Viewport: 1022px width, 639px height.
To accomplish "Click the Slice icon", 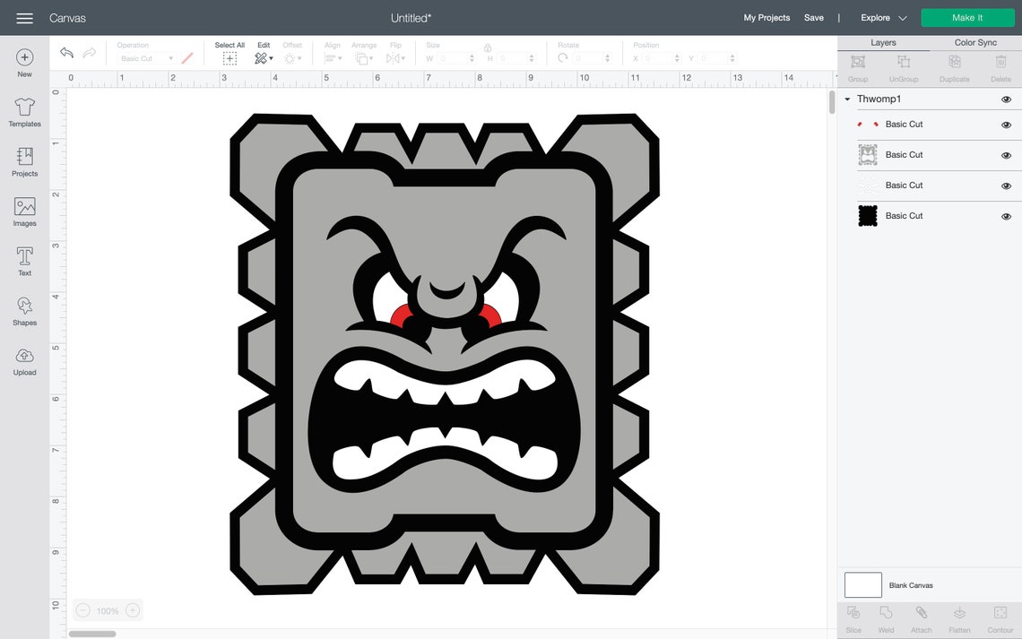I will click(853, 617).
